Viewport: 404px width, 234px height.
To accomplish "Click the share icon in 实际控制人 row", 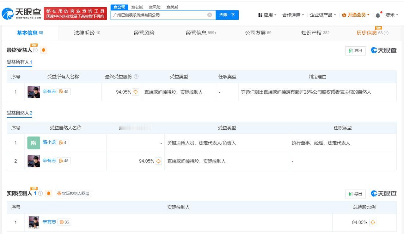I will [x=373, y=222].
